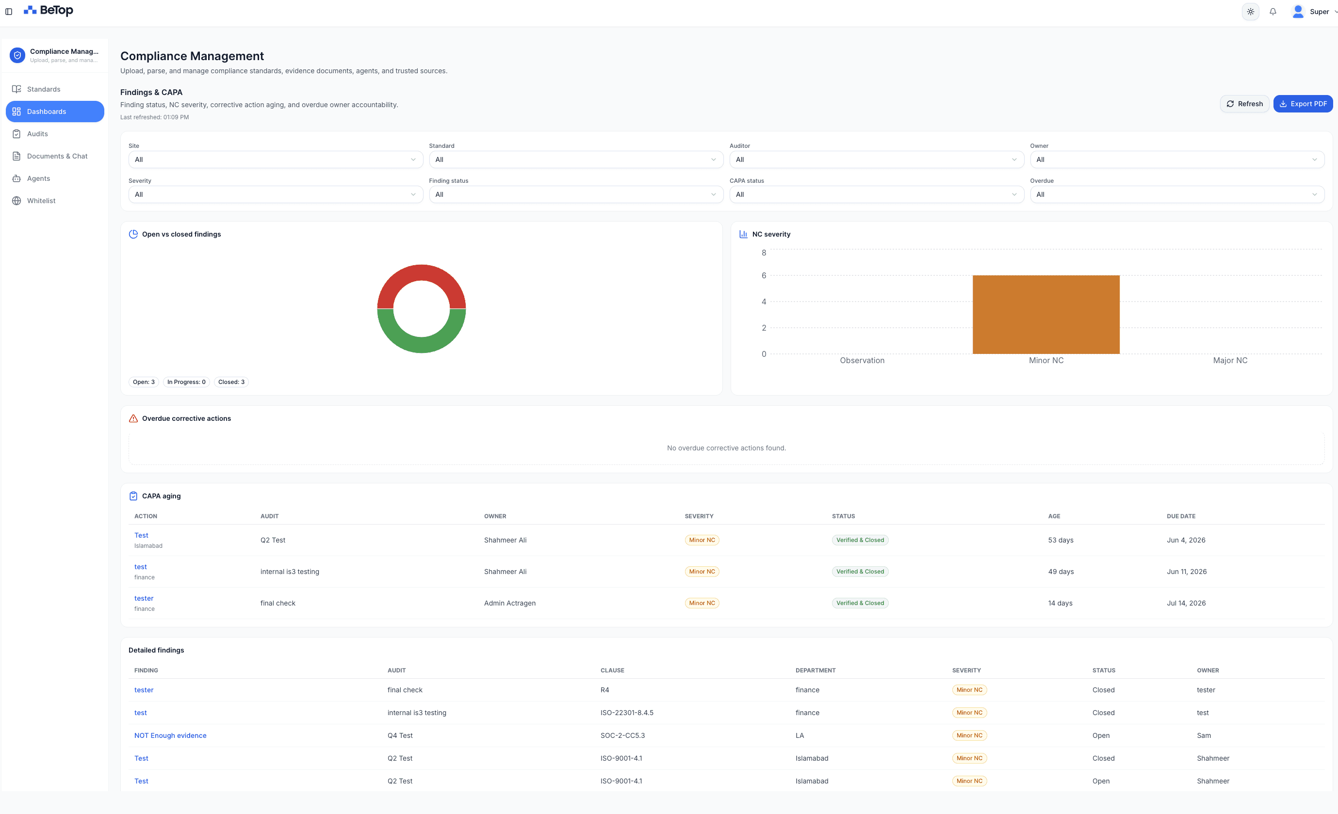1338x814 pixels.
Task: Click the Compliance Management shield icon
Action: (17, 55)
